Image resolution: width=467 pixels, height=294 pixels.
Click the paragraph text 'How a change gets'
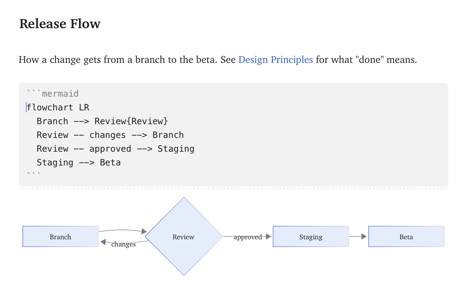(x=60, y=59)
